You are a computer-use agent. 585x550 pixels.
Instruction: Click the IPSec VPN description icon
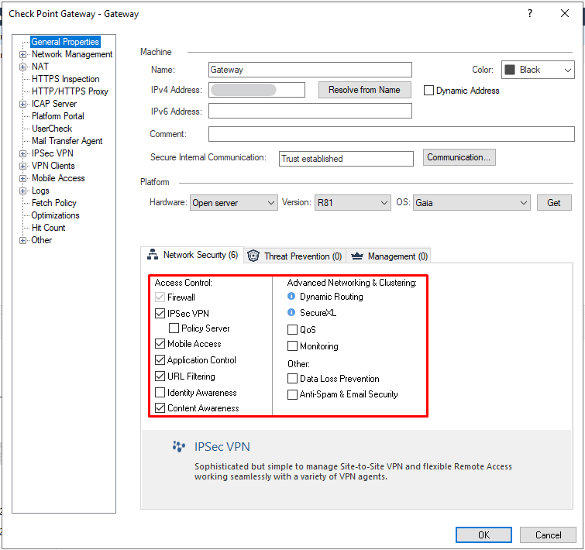pyautogui.click(x=179, y=447)
